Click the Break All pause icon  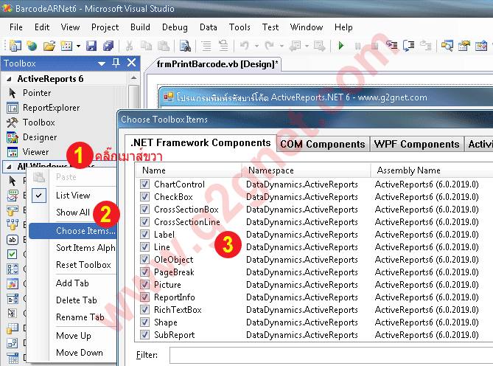[x=358, y=46]
